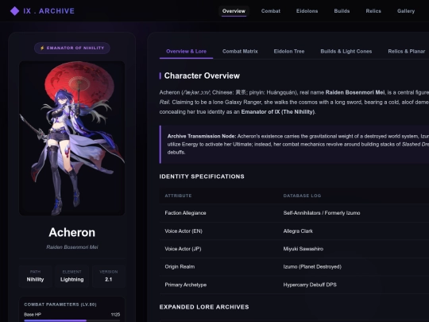The width and height of the screenshot is (429, 322).
Task: Click the Emanator of Nihility badge
Action: 72,48
